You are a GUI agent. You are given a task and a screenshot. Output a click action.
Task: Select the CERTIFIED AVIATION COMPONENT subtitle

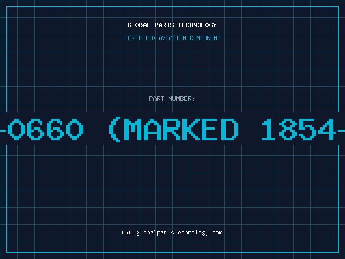tap(172, 38)
